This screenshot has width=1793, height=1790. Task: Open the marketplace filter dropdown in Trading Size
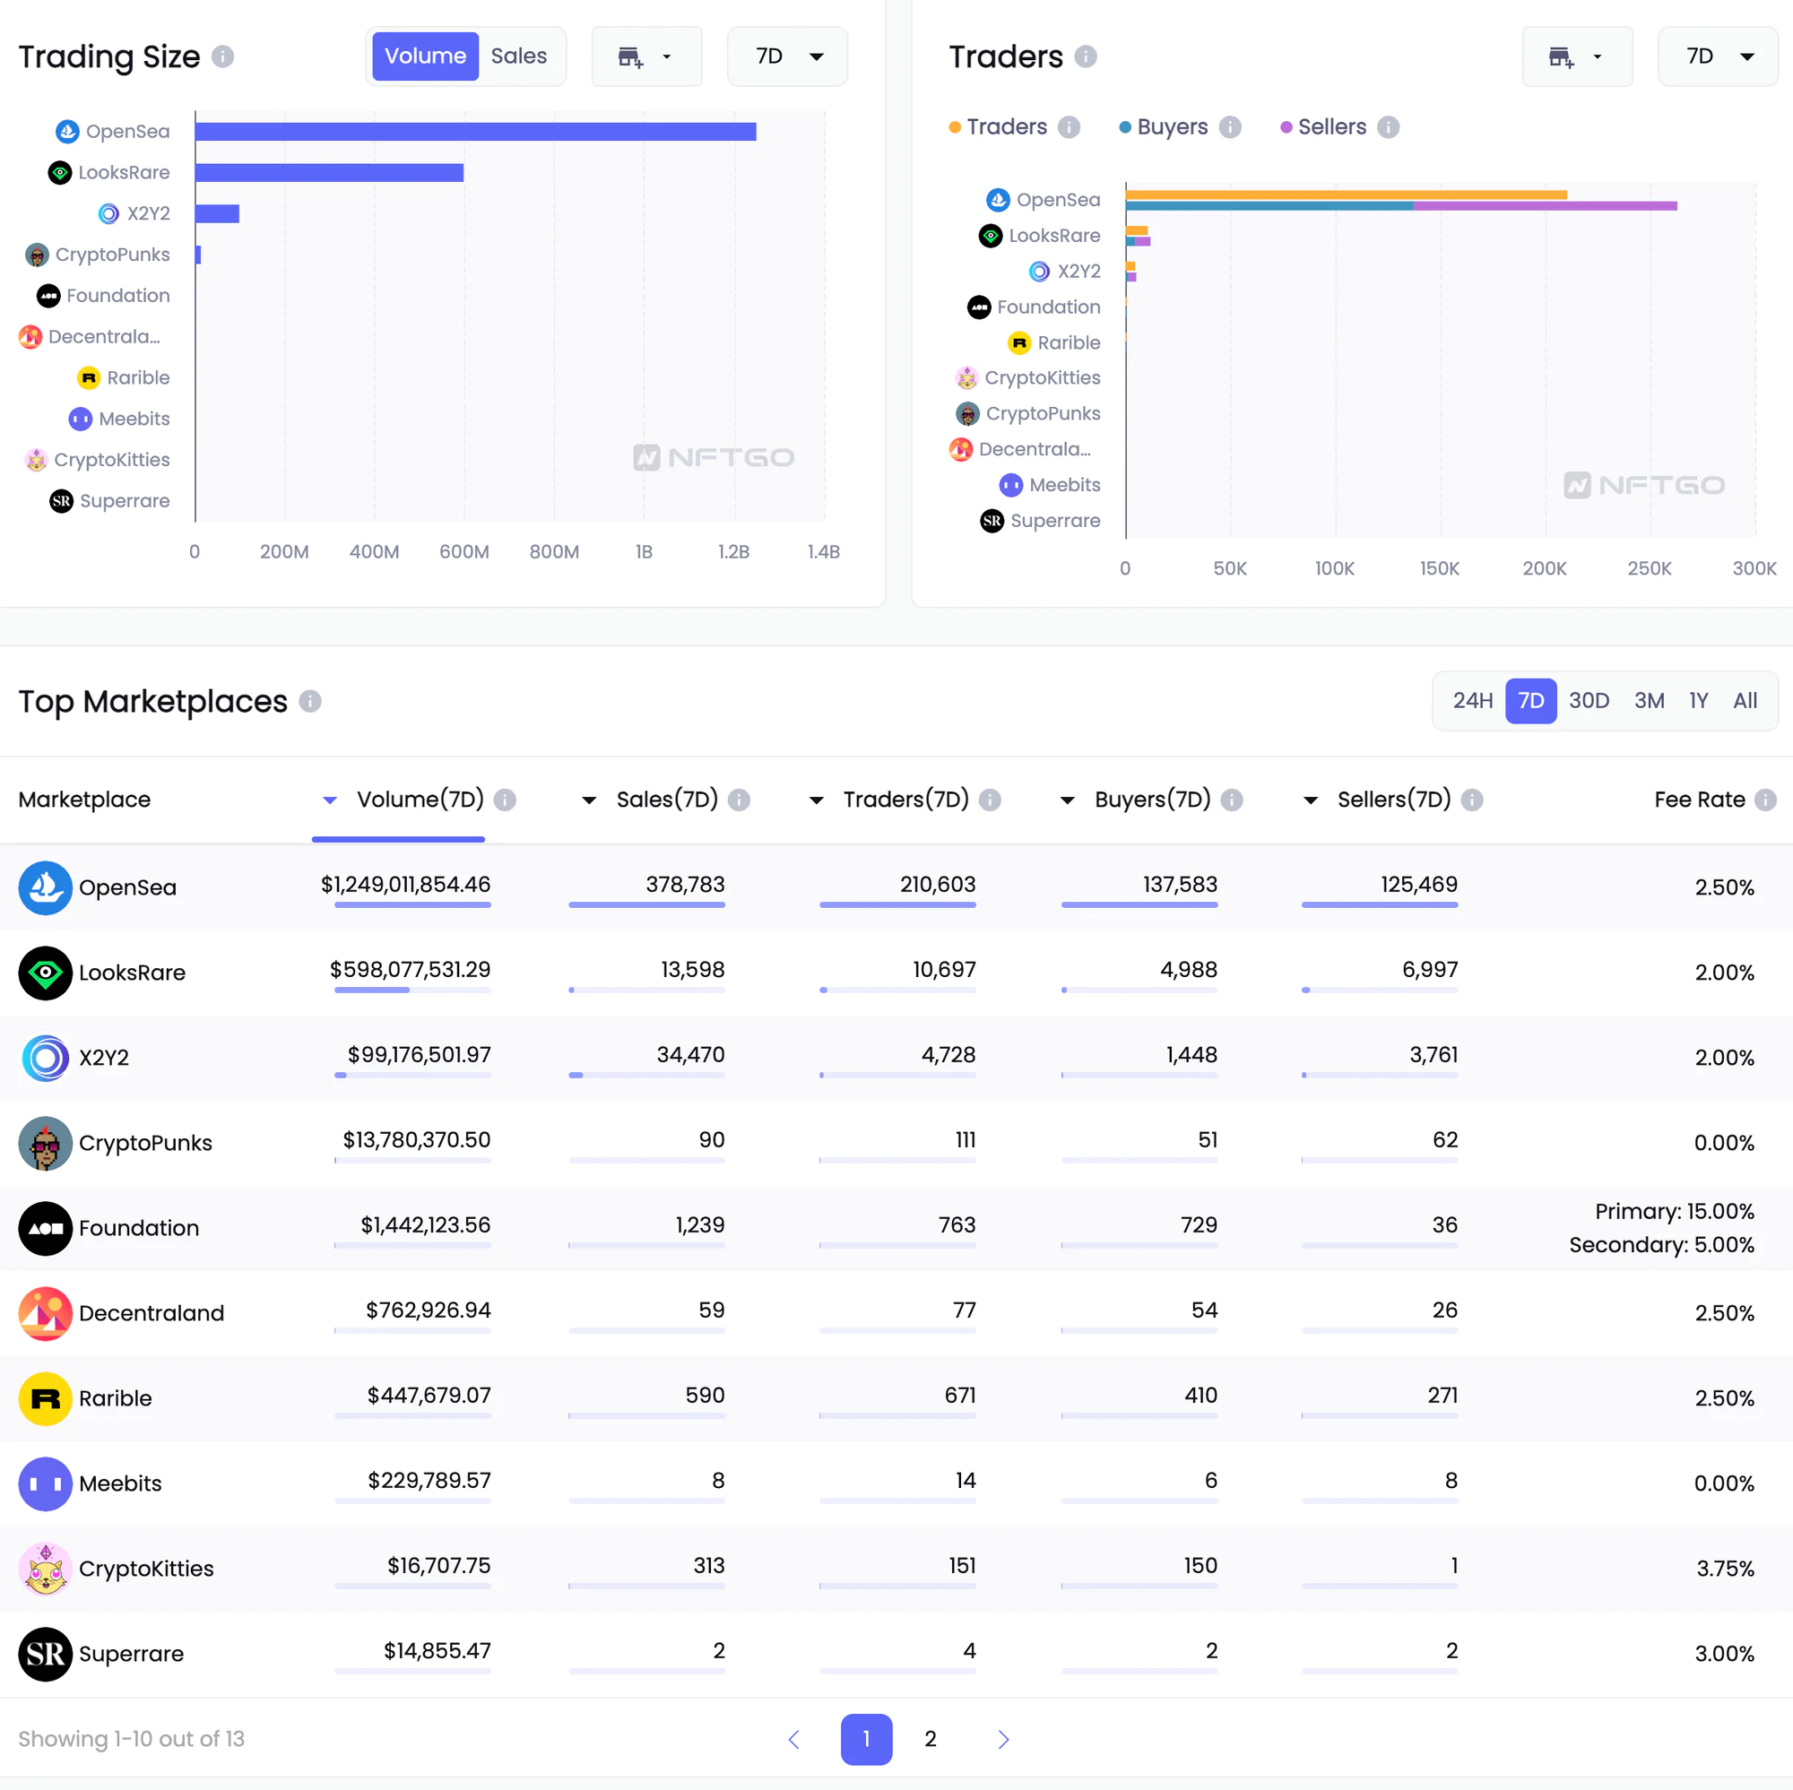point(645,56)
